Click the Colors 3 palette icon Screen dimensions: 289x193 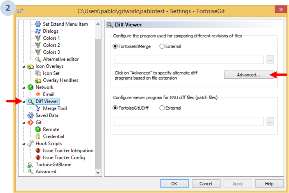[38, 52]
